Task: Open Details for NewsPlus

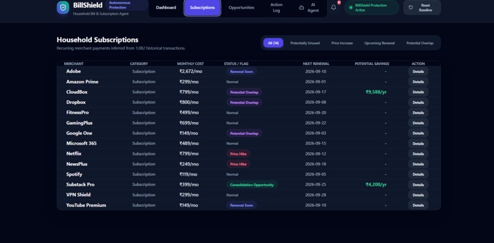Action: coord(418,164)
